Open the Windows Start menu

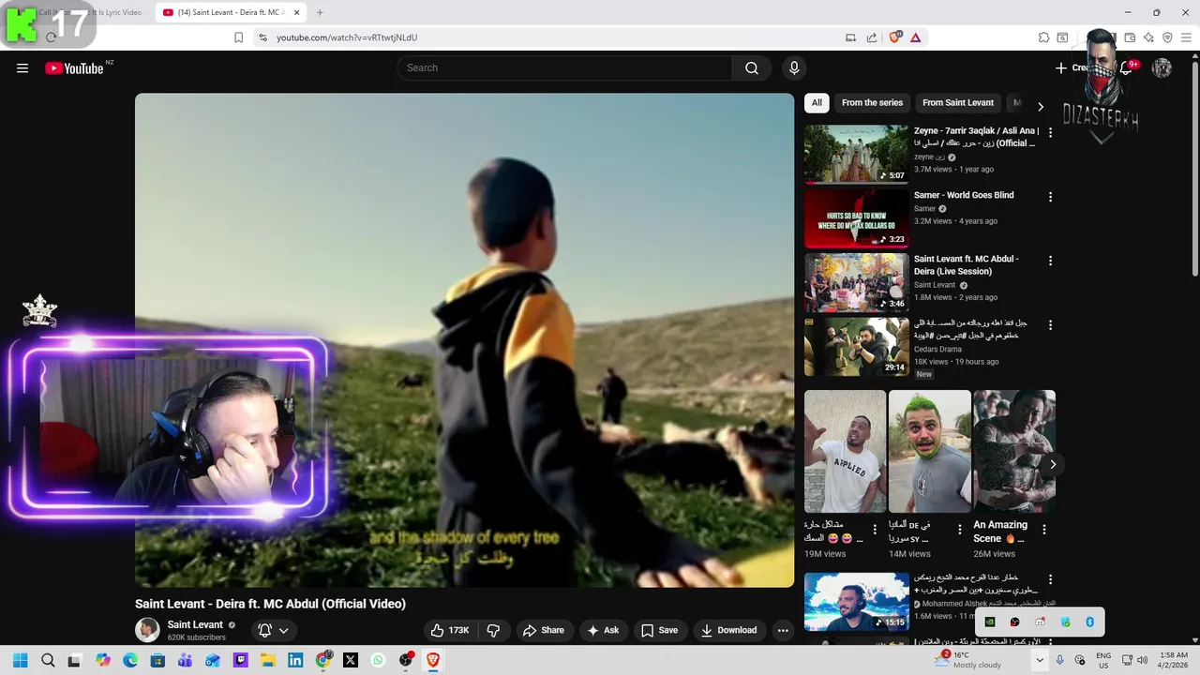click(20, 660)
